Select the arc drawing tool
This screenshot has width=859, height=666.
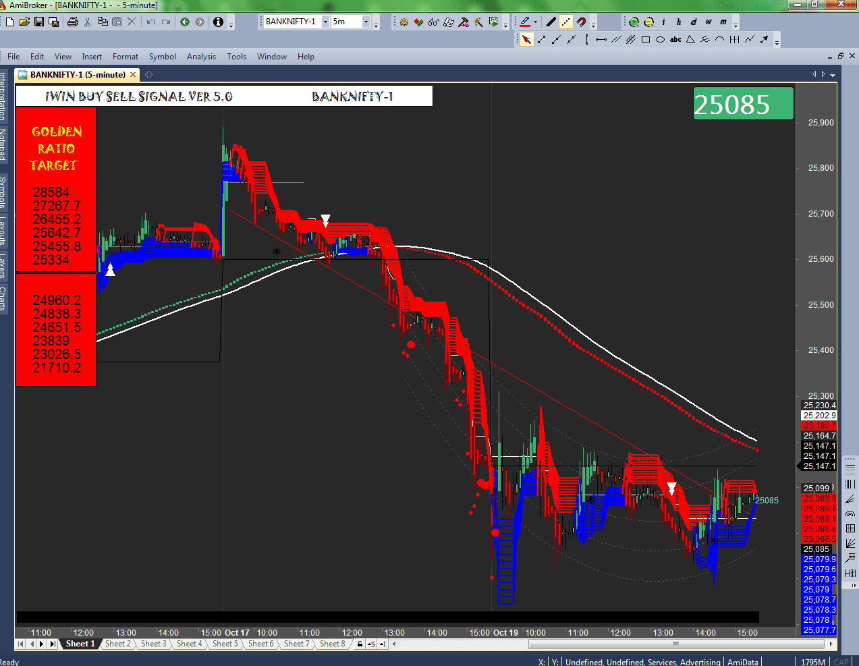(x=720, y=39)
